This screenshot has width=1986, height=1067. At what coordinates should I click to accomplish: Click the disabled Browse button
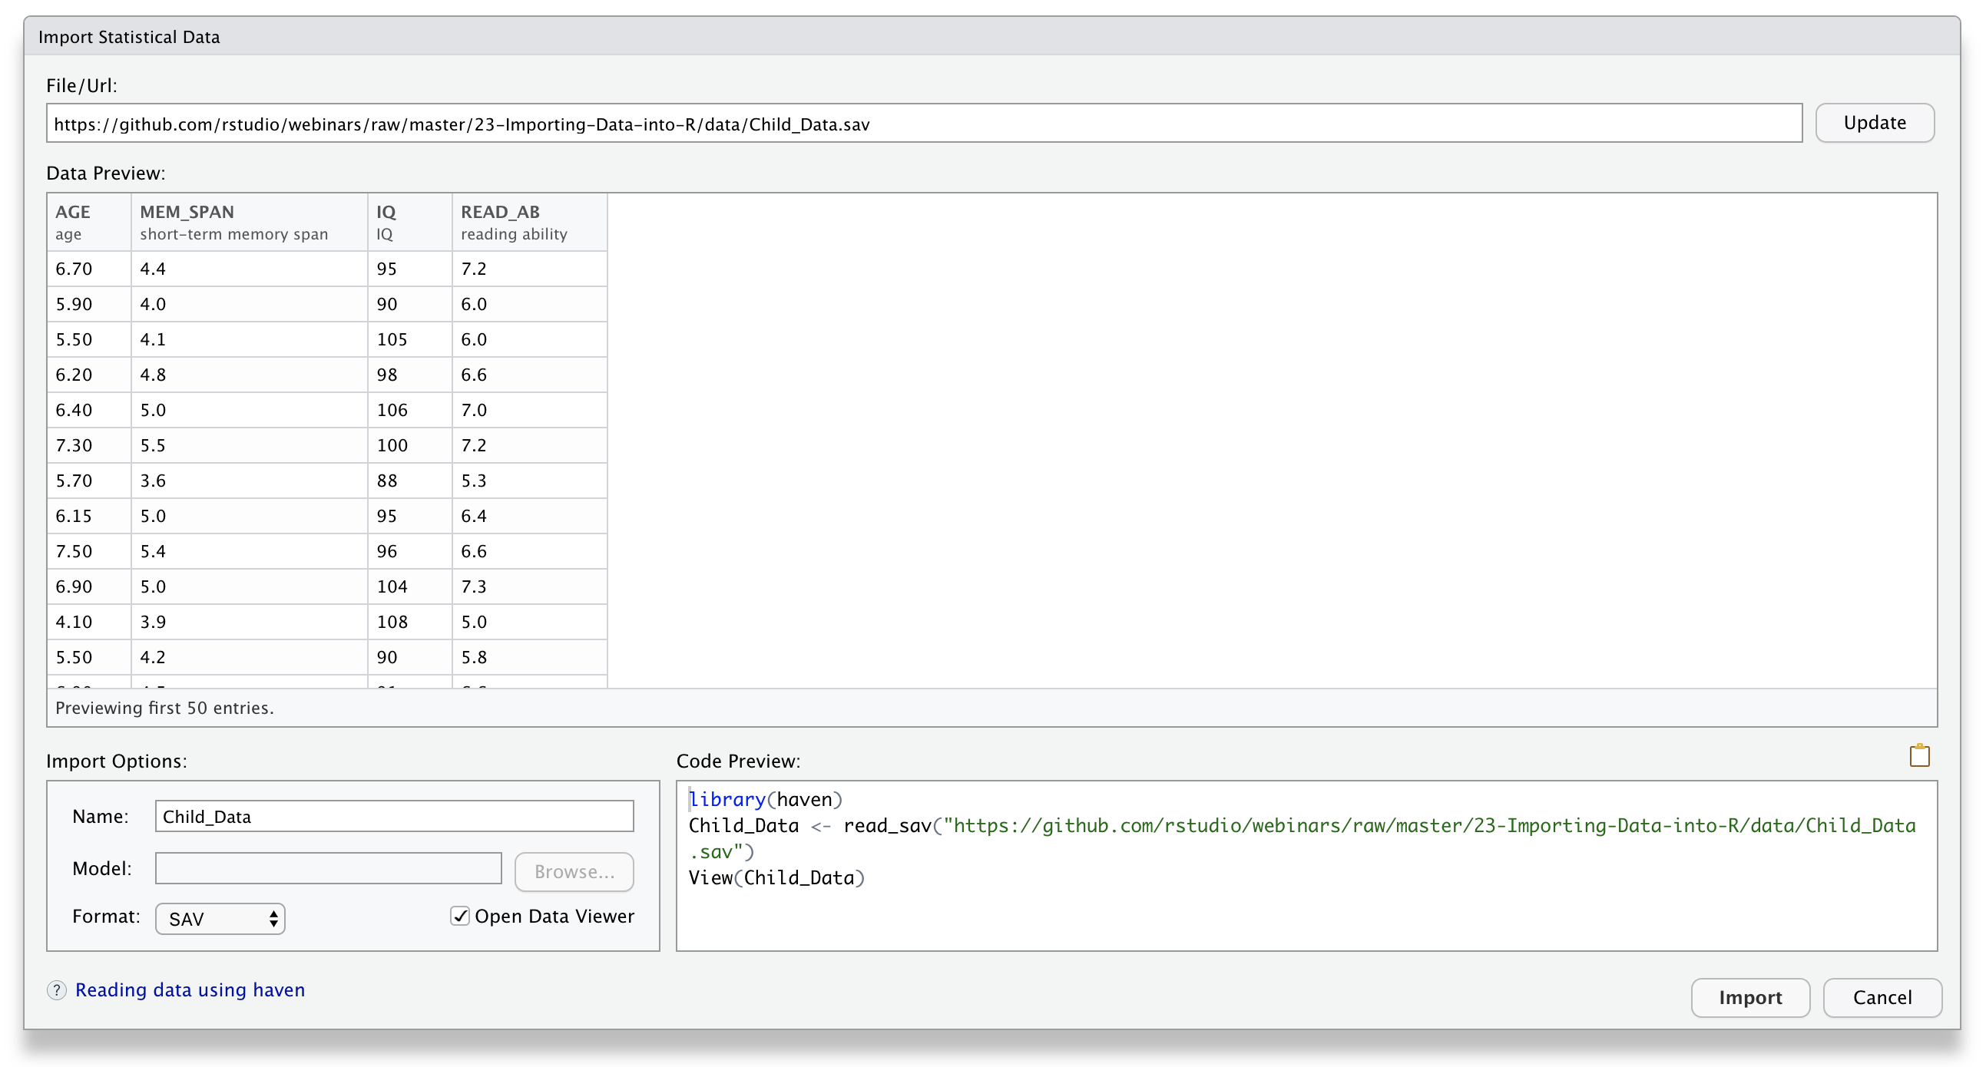pyautogui.click(x=574, y=871)
